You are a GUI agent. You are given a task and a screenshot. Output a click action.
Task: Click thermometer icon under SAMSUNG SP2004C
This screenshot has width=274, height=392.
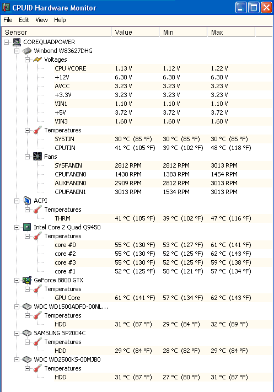(x=37, y=342)
